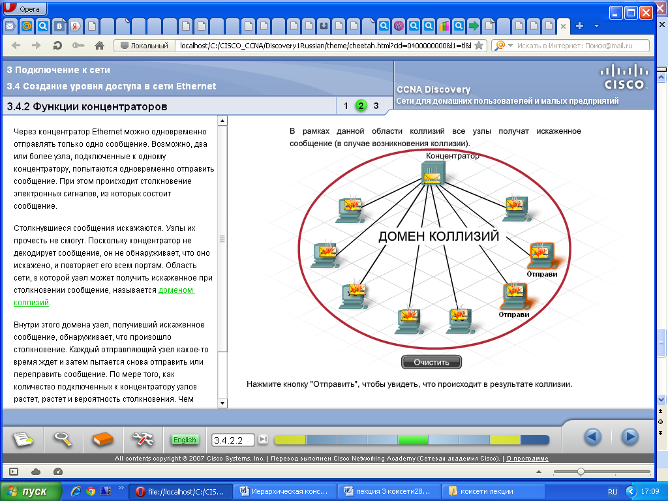The image size is (668, 501).
Task: Launch Internet Explorer from quick launch
Action: (x=76, y=491)
